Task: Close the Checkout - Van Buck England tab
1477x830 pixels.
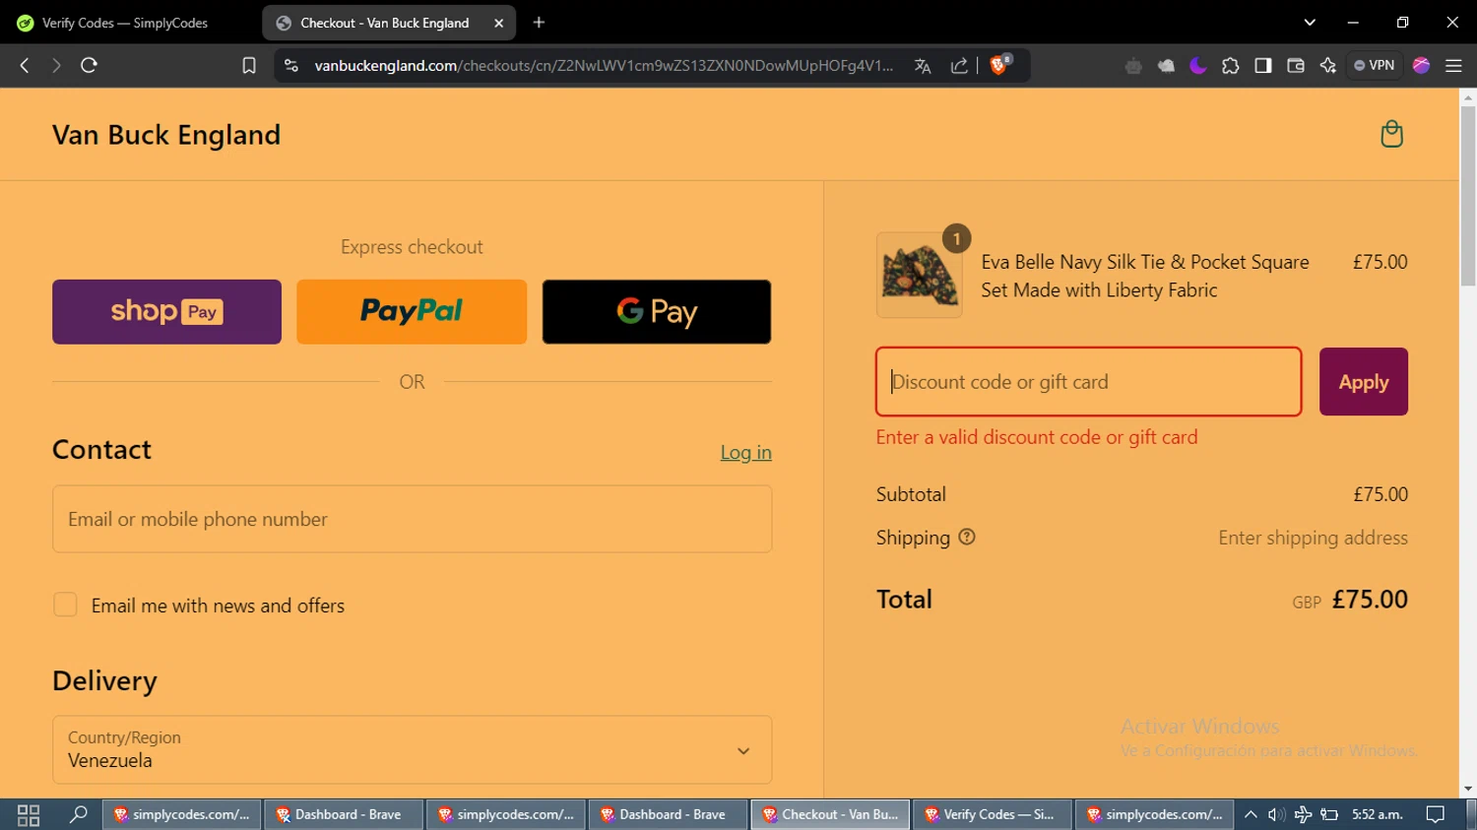Action: 498,23
